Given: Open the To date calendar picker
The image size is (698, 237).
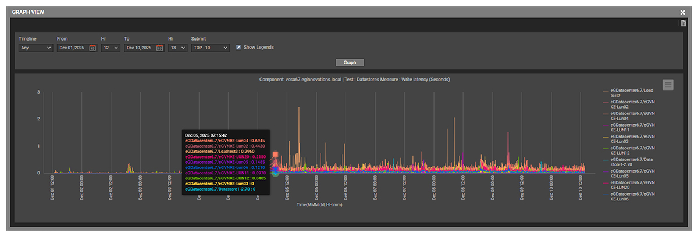Looking at the screenshot, I should 159,48.
